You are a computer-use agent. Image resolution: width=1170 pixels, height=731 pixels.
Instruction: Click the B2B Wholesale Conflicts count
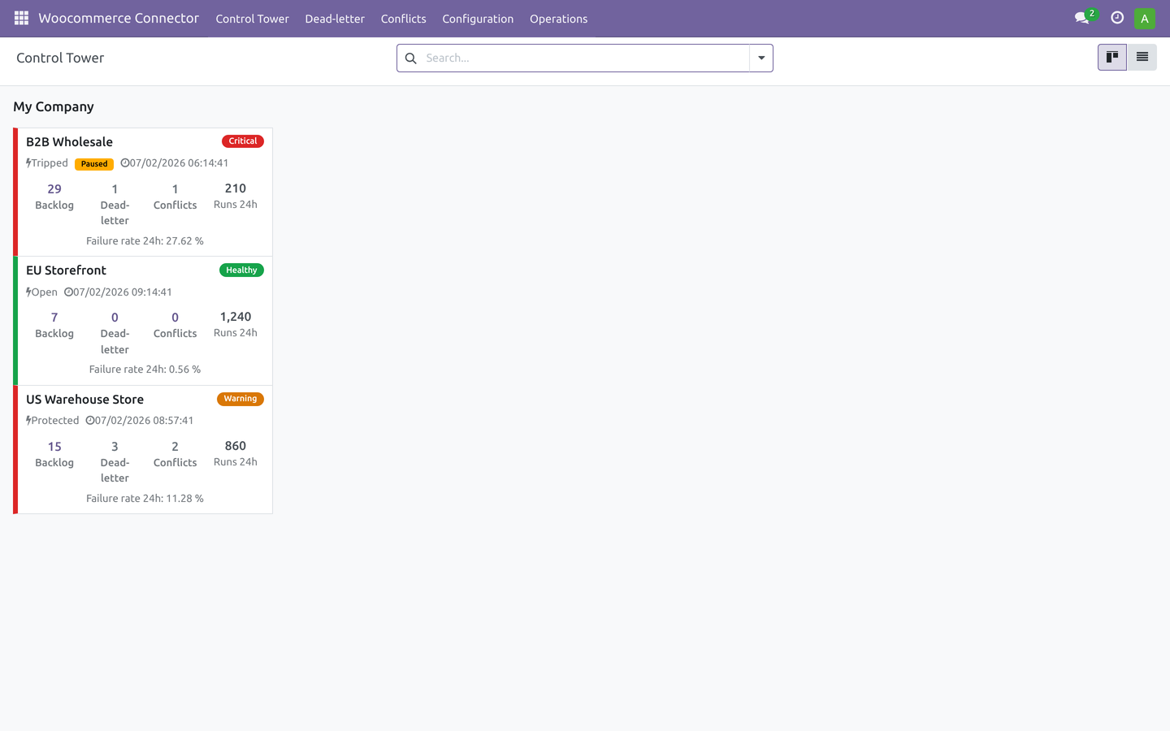tap(175, 189)
